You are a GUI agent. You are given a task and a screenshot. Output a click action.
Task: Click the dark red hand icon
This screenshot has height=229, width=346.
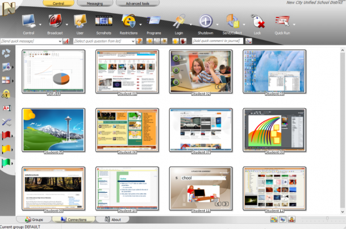[183, 41]
